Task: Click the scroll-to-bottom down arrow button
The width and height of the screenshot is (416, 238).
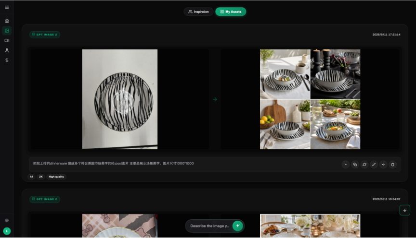Action: click(404, 210)
